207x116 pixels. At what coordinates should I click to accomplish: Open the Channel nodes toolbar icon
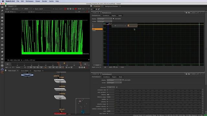pos(2,17)
